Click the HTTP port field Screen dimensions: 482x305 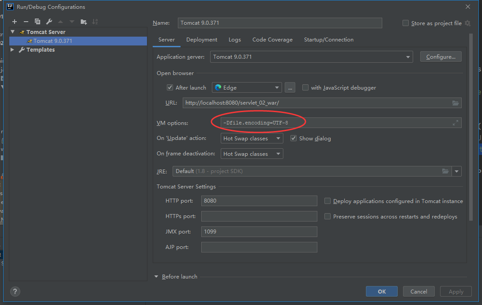click(259, 201)
